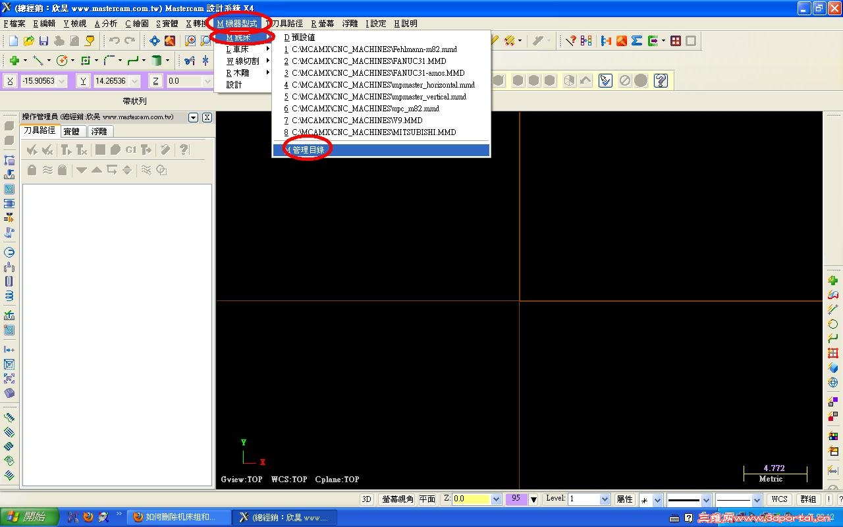Screen dimensions: 843x527
Task: Click the Analyze entity question-mark arrow icon
Action: [x=571, y=41]
